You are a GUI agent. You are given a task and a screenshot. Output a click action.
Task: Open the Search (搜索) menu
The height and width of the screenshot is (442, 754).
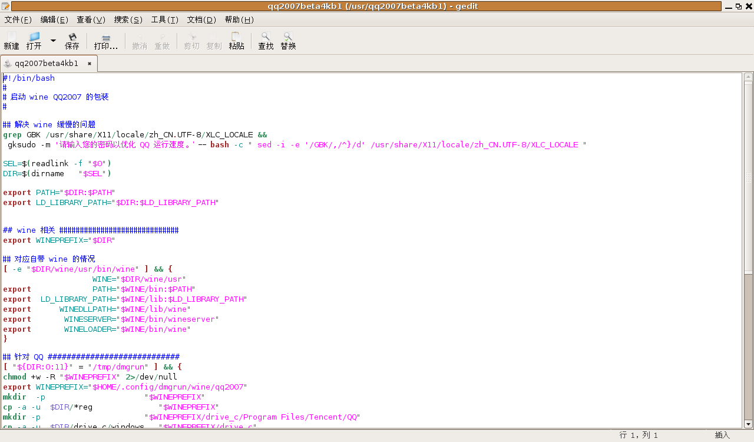[128, 19]
